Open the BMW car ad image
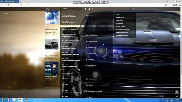The width and height of the screenshot is (182, 102). (51, 44)
